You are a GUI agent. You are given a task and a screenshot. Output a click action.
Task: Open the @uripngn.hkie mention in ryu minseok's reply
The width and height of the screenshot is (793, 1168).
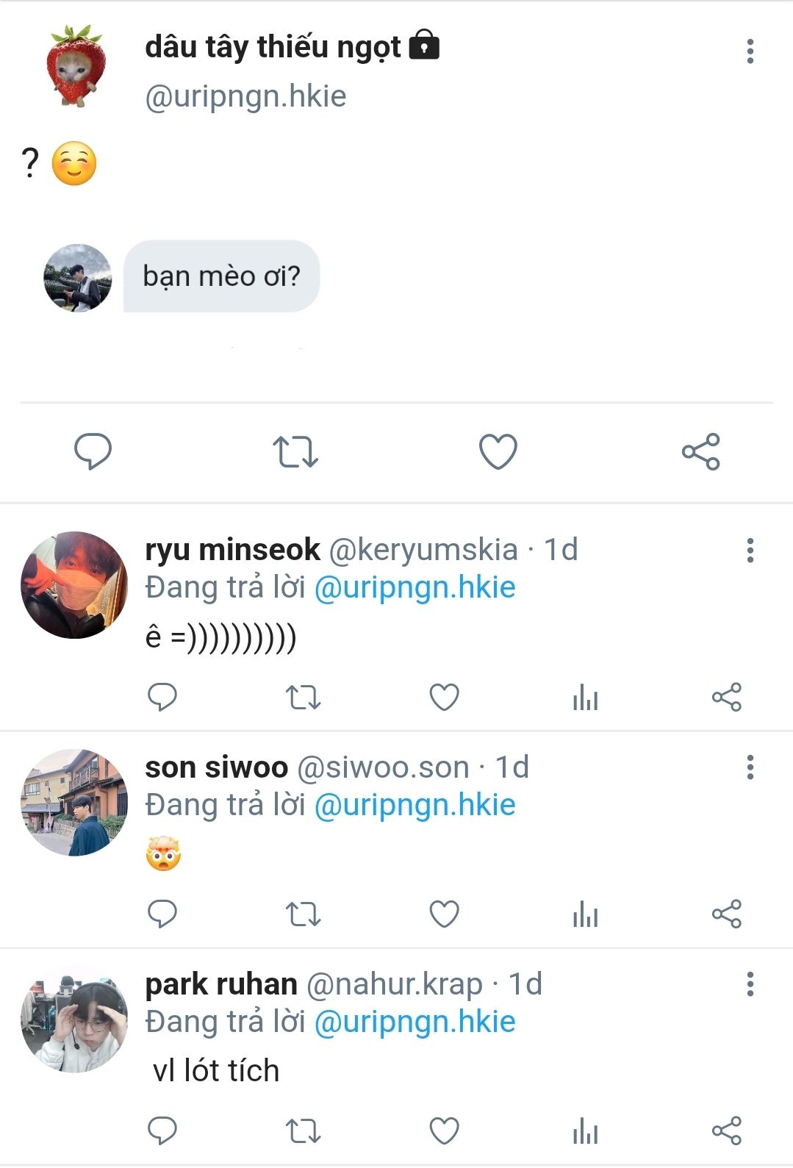[415, 588]
